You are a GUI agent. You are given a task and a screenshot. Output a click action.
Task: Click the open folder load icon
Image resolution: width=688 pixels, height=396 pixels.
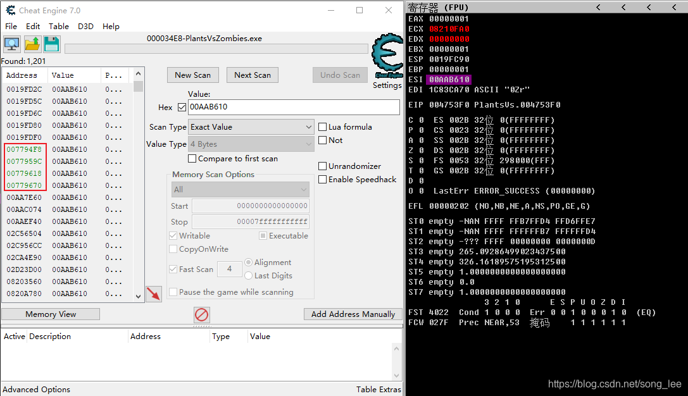tap(32, 44)
